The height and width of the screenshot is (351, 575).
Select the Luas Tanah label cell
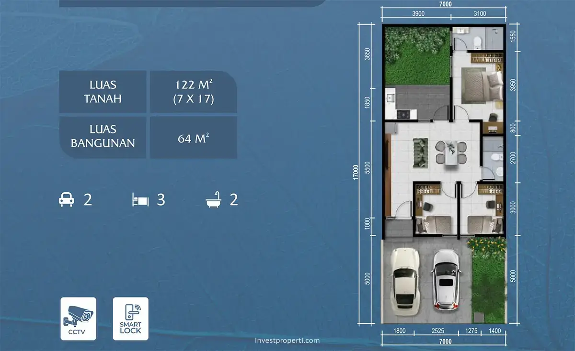pos(103,92)
